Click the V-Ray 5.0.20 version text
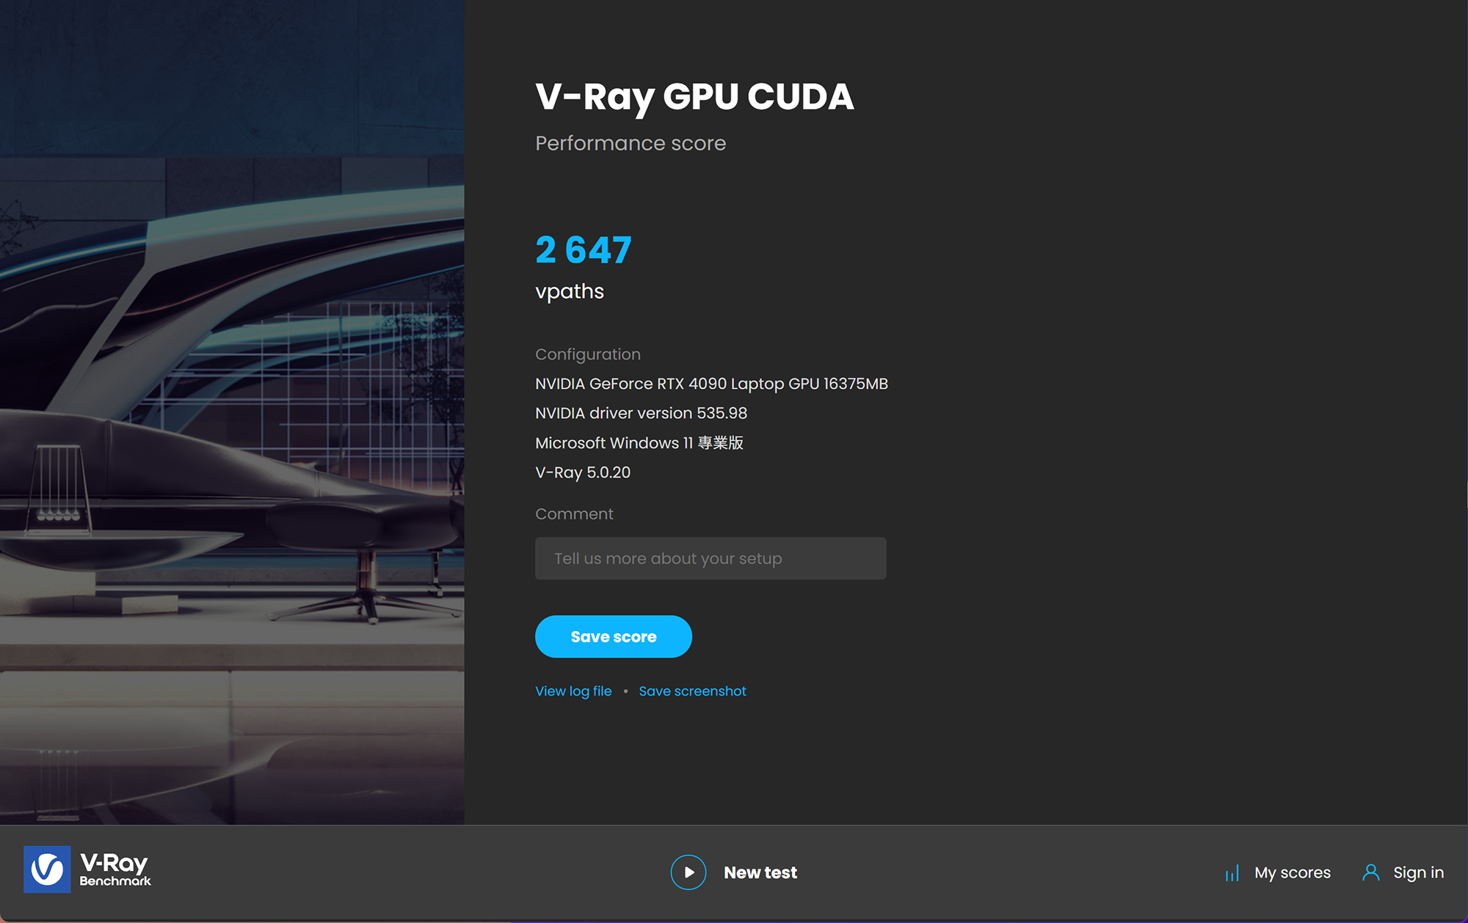The image size is (1468, 923). pyautogui.click(x=583, y=473)
